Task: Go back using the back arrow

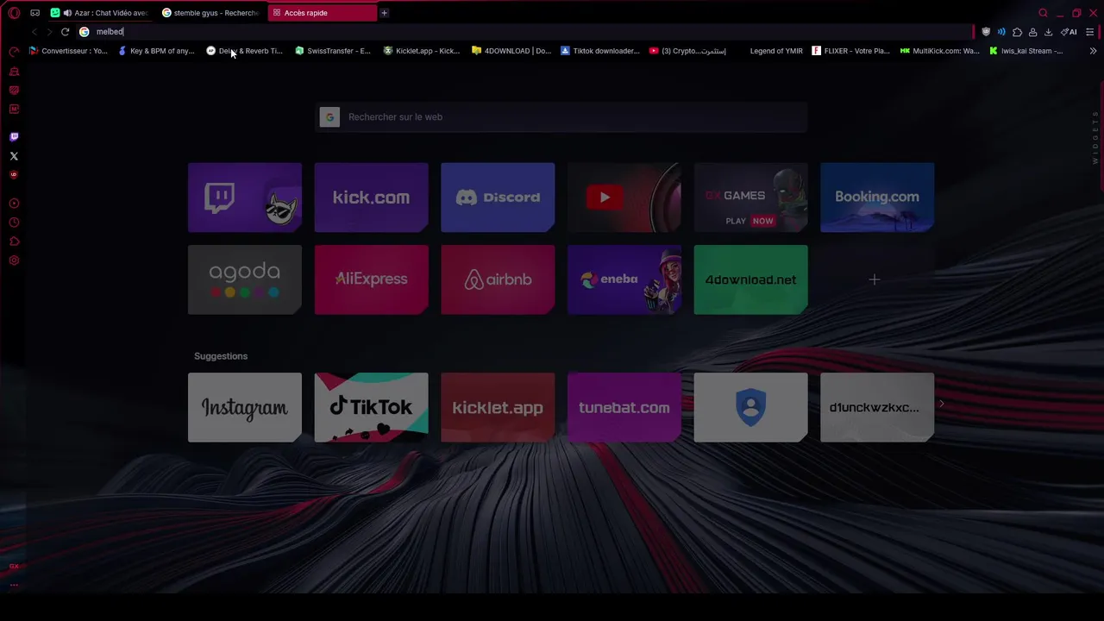Action: pos(34,32)
